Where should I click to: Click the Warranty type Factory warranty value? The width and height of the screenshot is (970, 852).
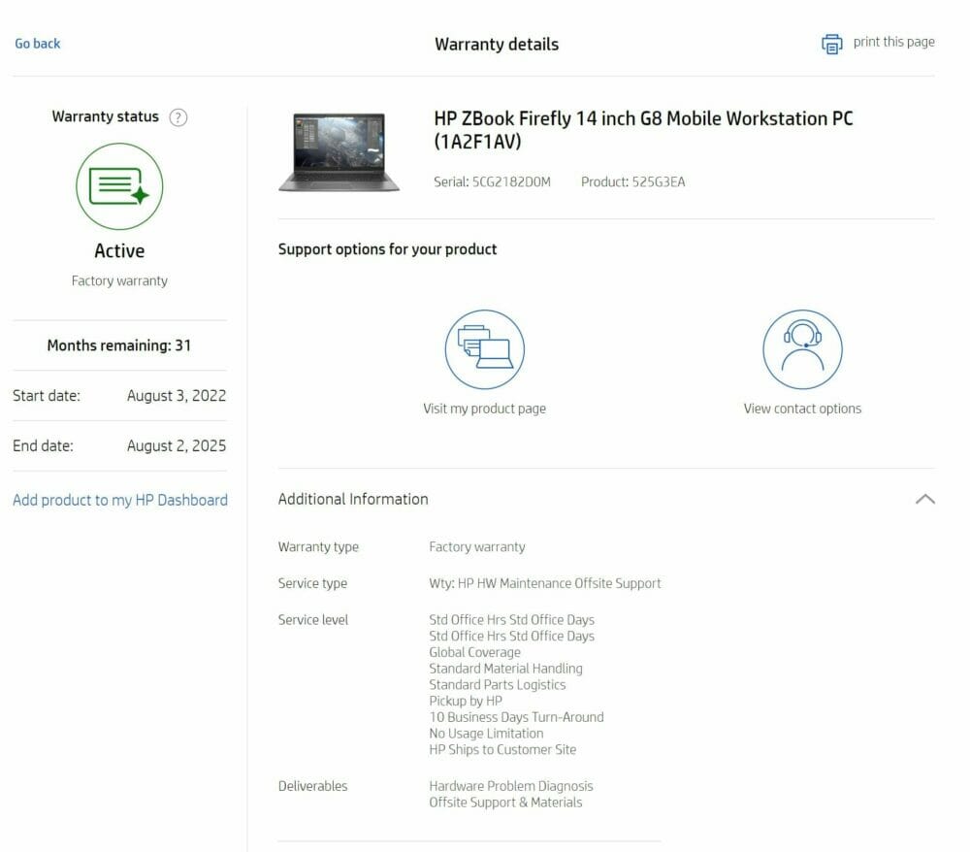pyautogui.click(x=477, y=547)
